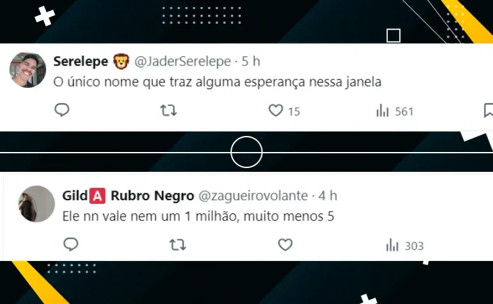The height and width of the screenshot is (304, 493).
Task: Retweet Serelepe's tweet about esperança
Action: (169, 110)
